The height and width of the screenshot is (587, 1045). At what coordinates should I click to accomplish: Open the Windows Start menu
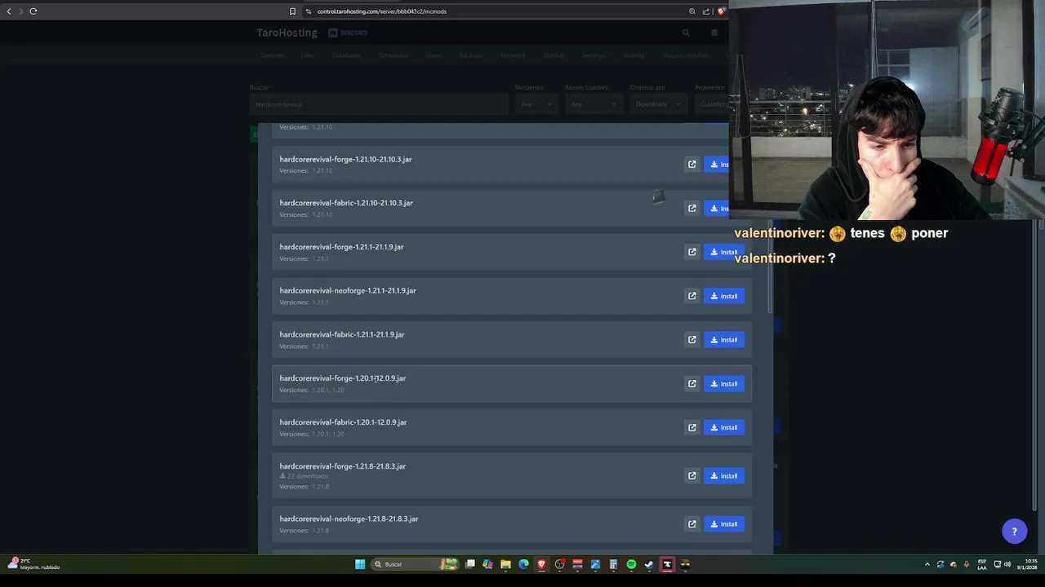[x=360, y=564]
